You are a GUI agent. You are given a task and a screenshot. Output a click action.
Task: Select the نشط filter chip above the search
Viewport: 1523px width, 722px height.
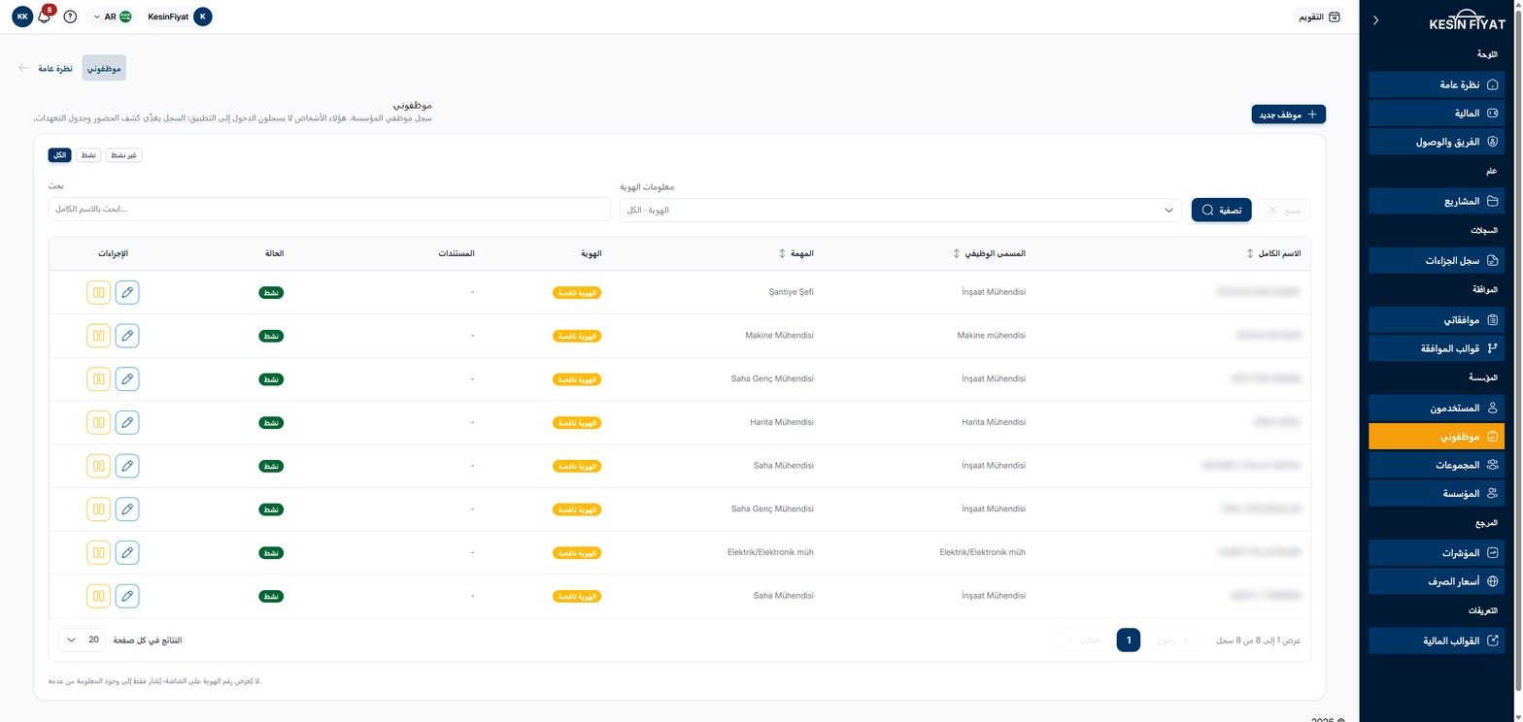(x=88, y=155)
